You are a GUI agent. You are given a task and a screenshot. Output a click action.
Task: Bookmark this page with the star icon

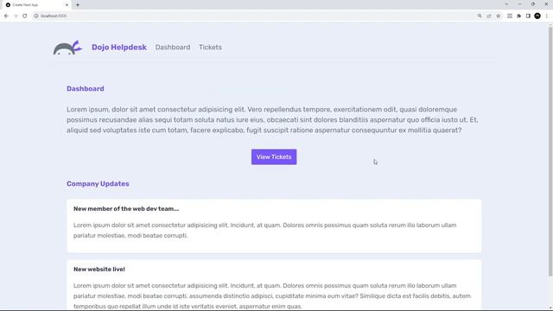499,16
